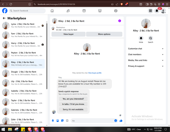
Task: Open Lyma chat conversation
Action: tap(23, 25)
